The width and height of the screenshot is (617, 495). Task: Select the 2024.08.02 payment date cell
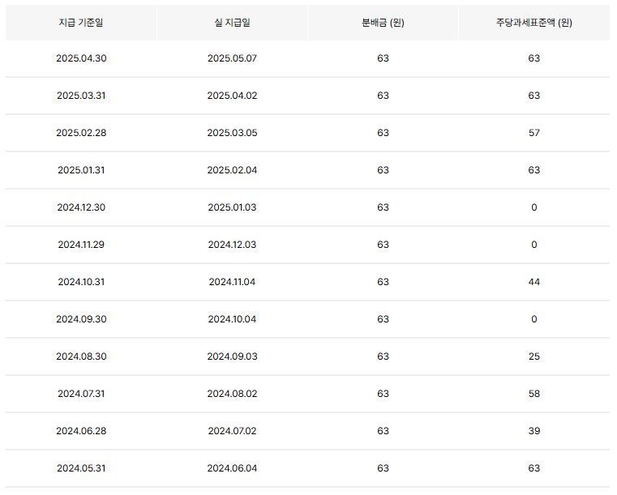tap(232, 394)
